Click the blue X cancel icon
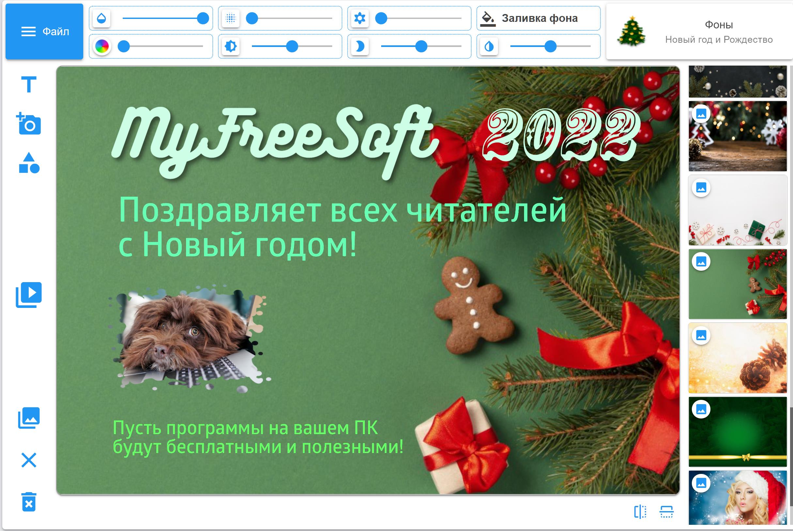Screen dimensions: 793x531 29,460
